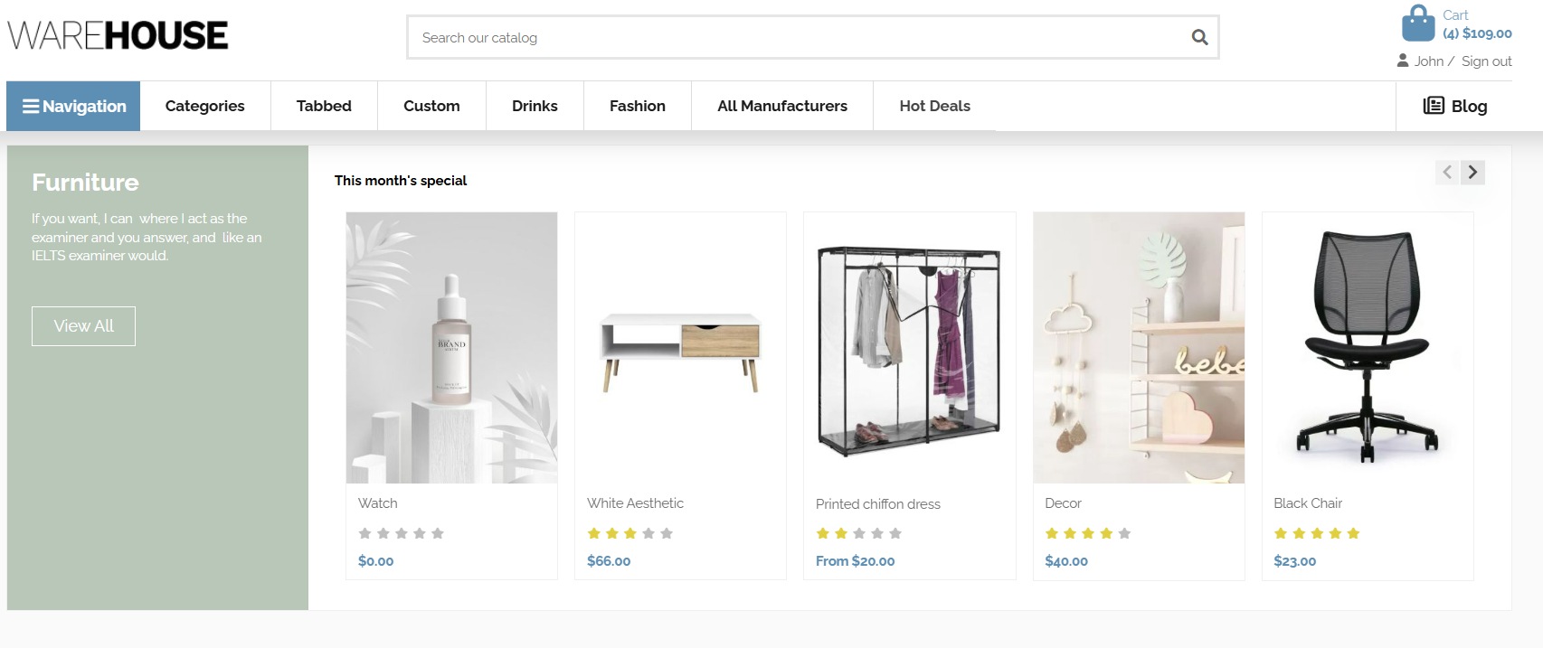The height and width of the screenshot is (648, 1543).
Task: Click the star rating under Black Chair
Action: [x=1316, y=533]
